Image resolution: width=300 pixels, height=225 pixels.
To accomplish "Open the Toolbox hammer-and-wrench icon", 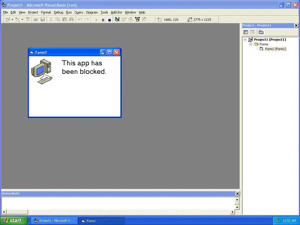I will coord(144,19).
